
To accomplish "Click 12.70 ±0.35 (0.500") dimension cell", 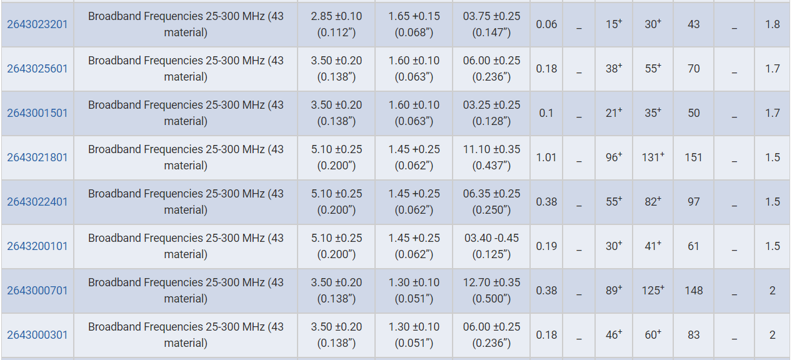I will 491,291.
